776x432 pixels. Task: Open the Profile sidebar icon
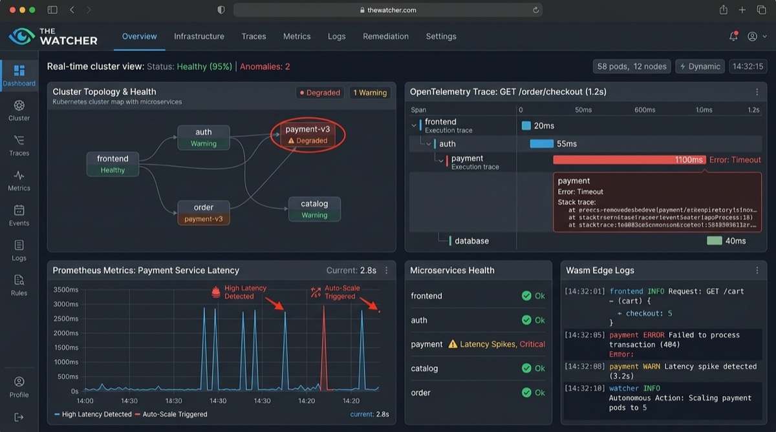(x=19, y=382)
